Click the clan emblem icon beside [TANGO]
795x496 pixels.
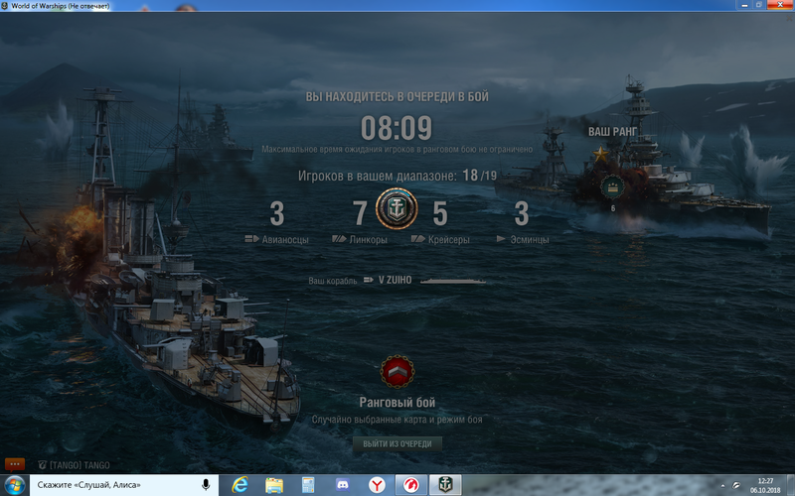(43, 464)
